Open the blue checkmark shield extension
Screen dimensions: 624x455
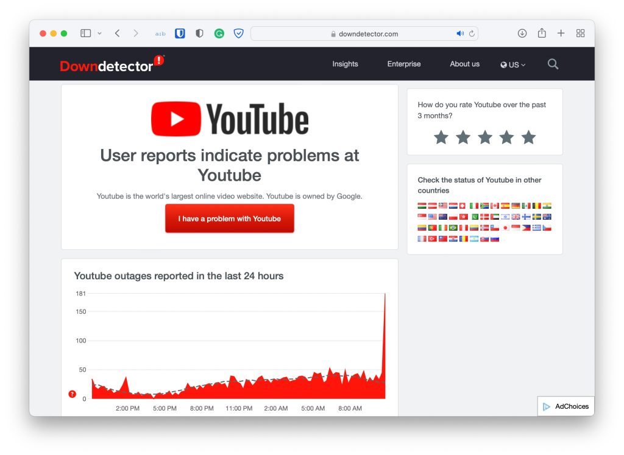[x=238, y=33]
